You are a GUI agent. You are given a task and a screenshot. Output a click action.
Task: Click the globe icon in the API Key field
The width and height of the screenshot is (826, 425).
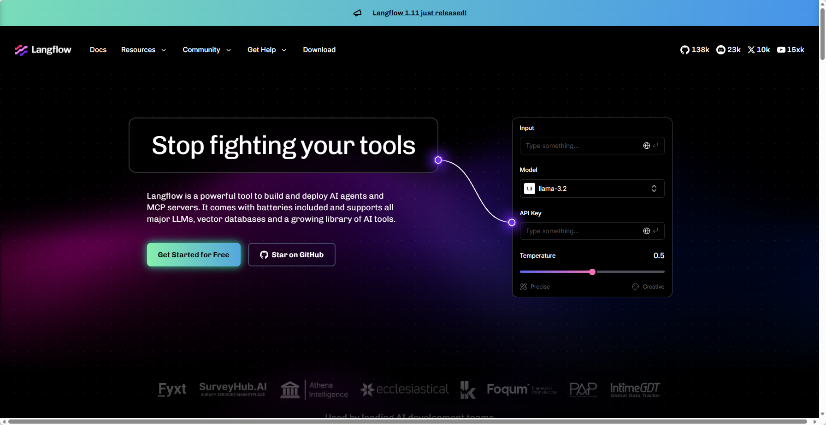647,231
